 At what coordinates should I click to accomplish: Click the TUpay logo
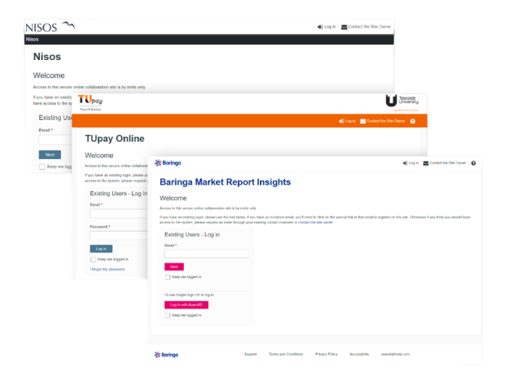[x=91, y=102]
